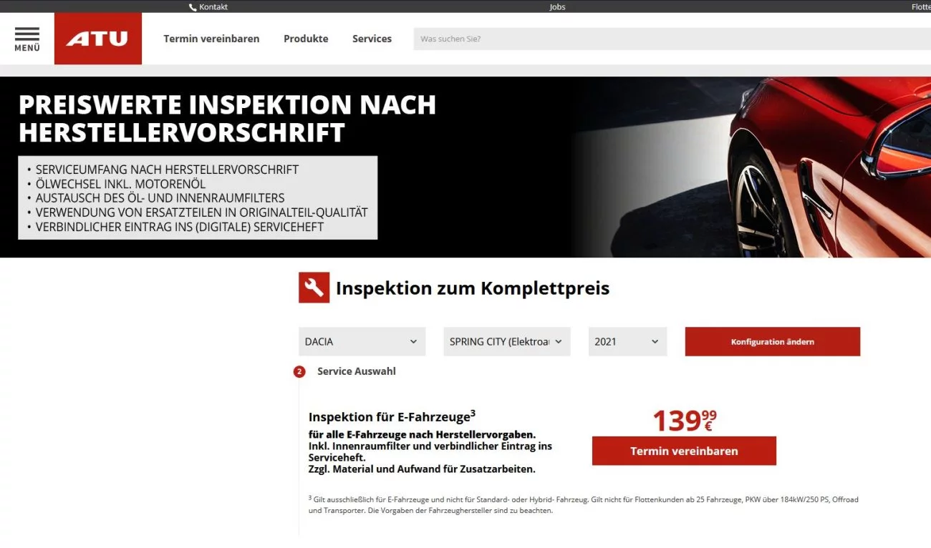
Task: Click the Kontakt link
Action: coord(213,7)
